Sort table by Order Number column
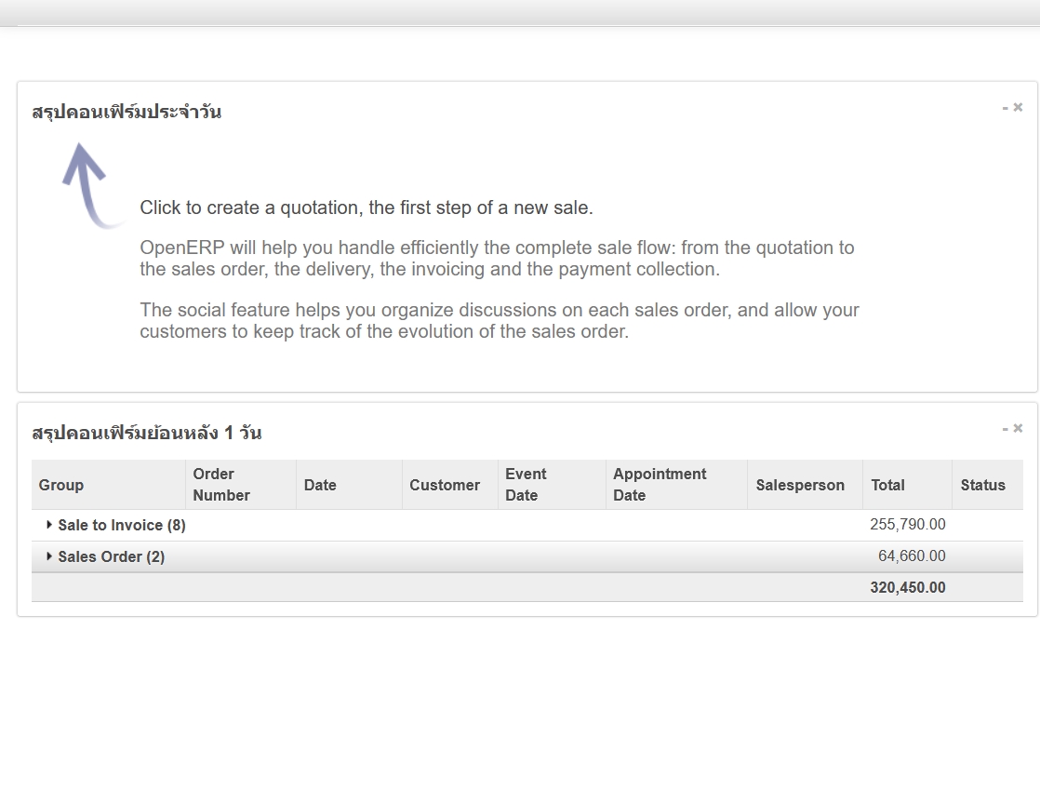Image resolution: width=1040 pixels, height=790 pixels. click(x=221, y=485)
